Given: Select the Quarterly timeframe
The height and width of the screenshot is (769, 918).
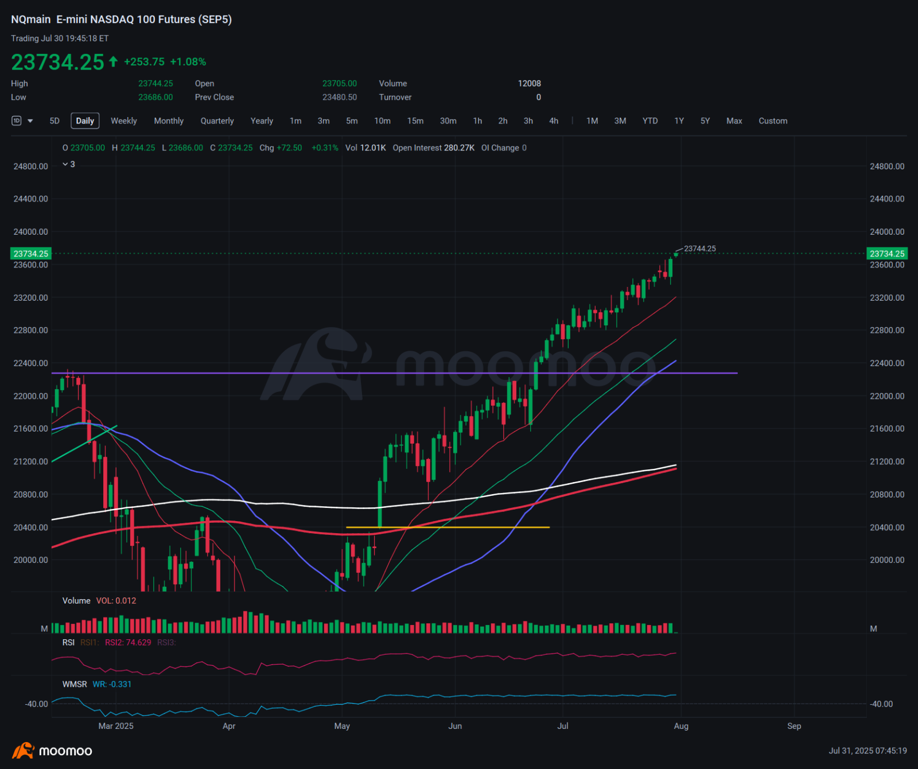Looking at the screenshot, I should [217, 121].
